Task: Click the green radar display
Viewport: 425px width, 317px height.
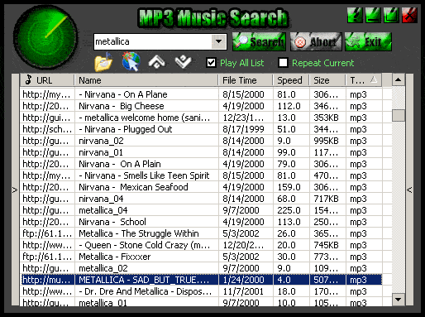Action: tap(45, 37)
